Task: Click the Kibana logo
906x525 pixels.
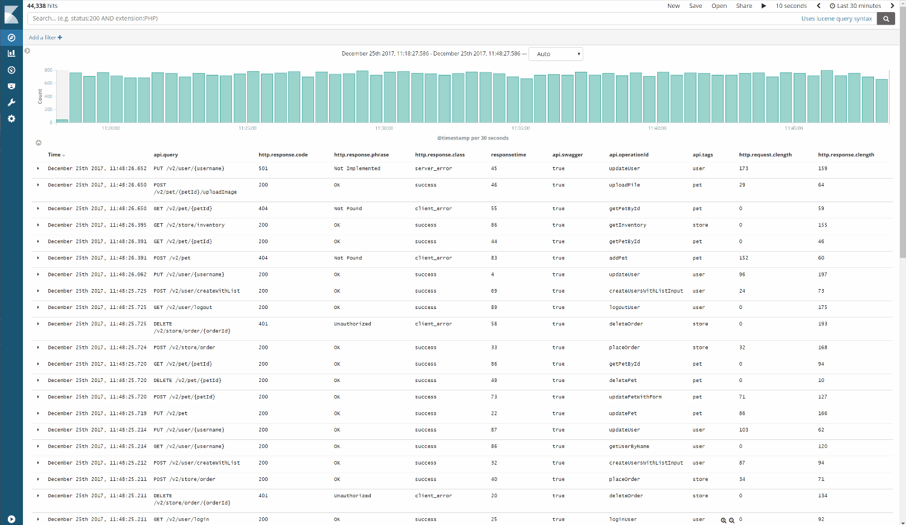Action: [11, 13]
